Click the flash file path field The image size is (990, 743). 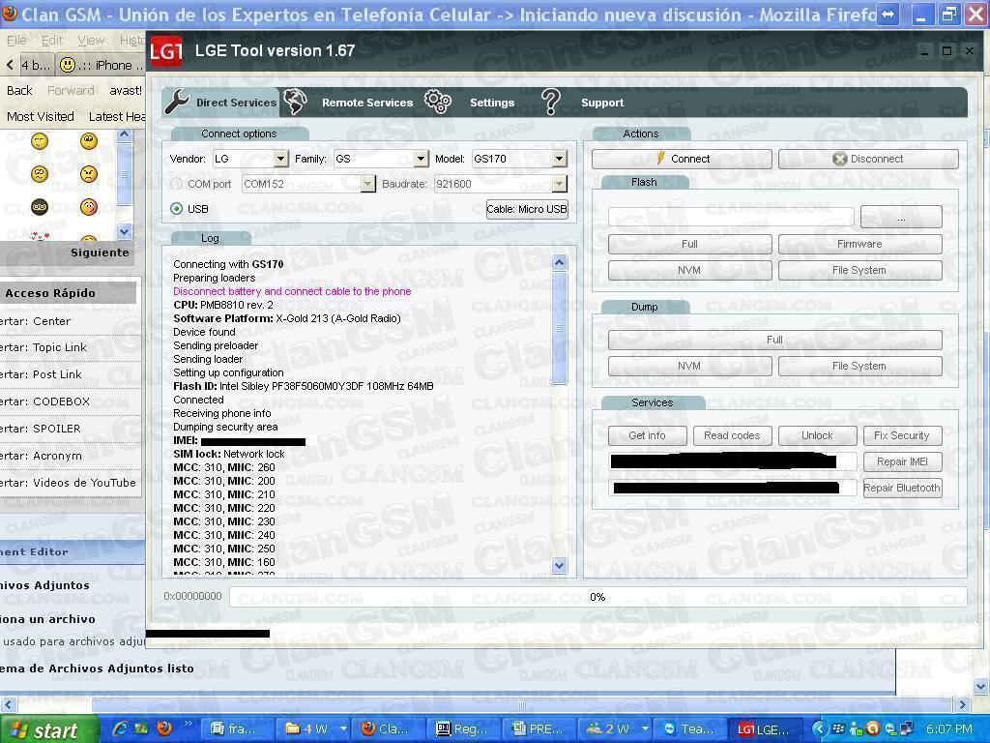(x=731, y=217)
